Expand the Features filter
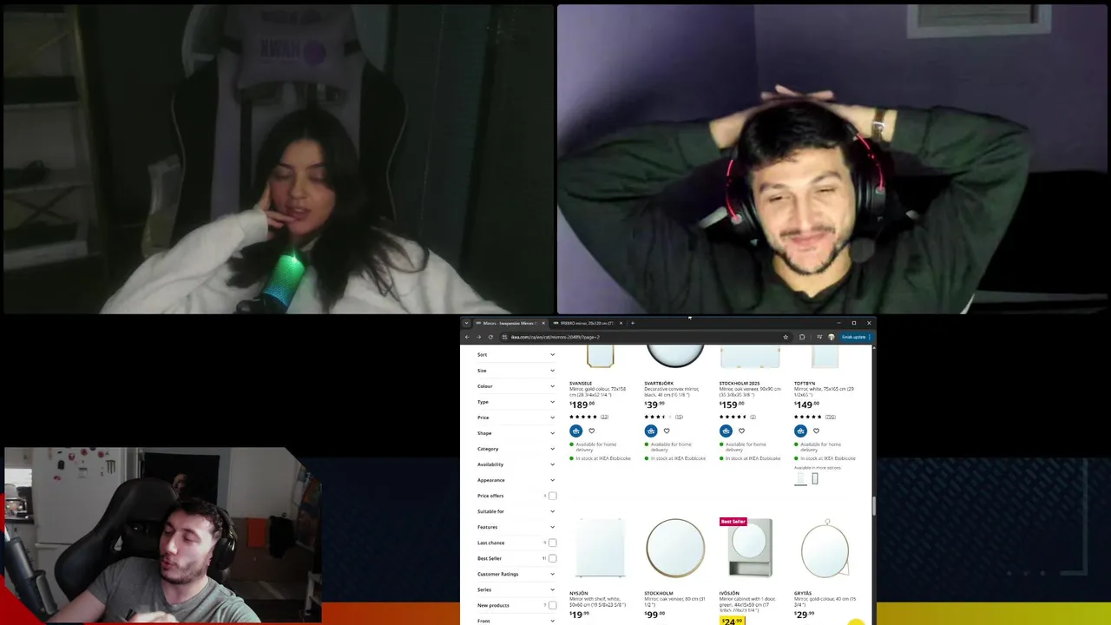The image size is (1111, 625). 516,527
